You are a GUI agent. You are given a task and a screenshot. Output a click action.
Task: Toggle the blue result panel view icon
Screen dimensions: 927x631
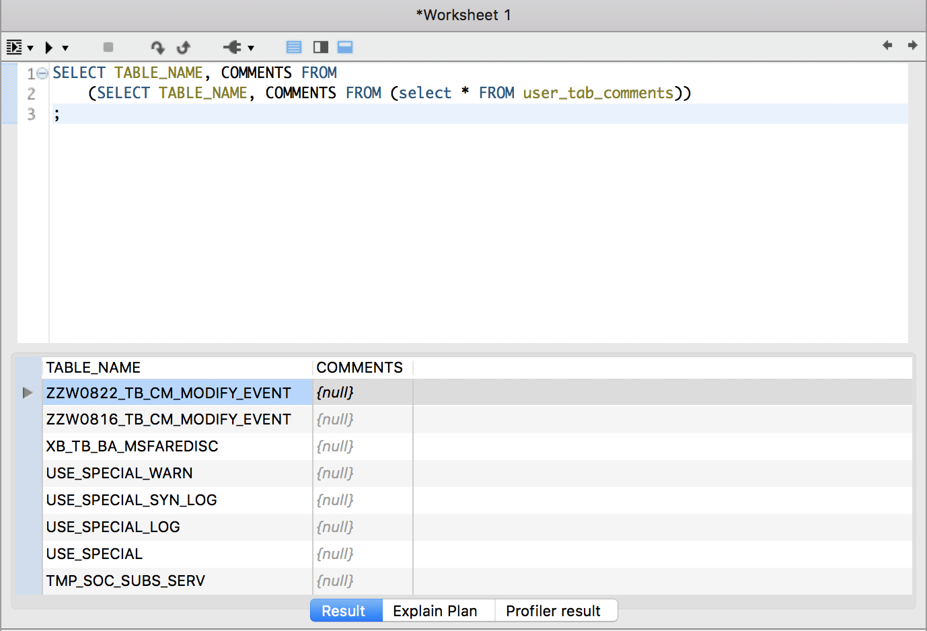[x=345, y=47]
